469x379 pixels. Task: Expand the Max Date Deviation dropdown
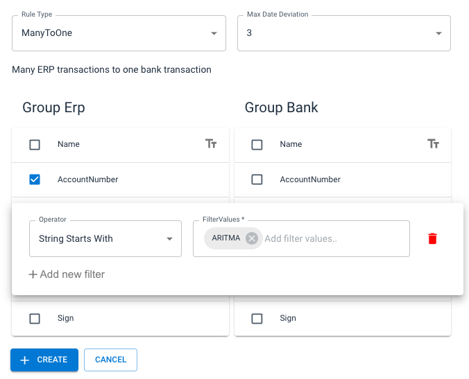coord(343,33)
